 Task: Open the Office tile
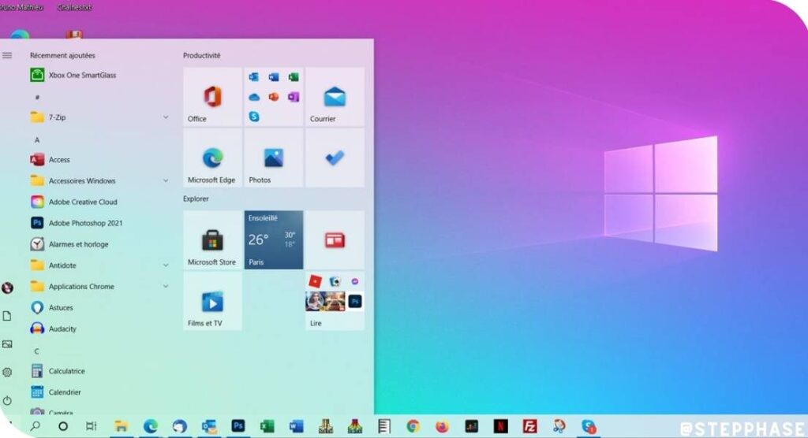pyautogui.click(x=212, y=97)
